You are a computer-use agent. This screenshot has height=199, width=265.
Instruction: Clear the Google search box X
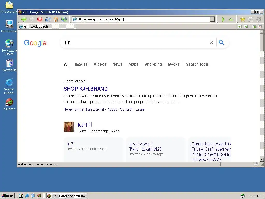[x=212, y=42]
